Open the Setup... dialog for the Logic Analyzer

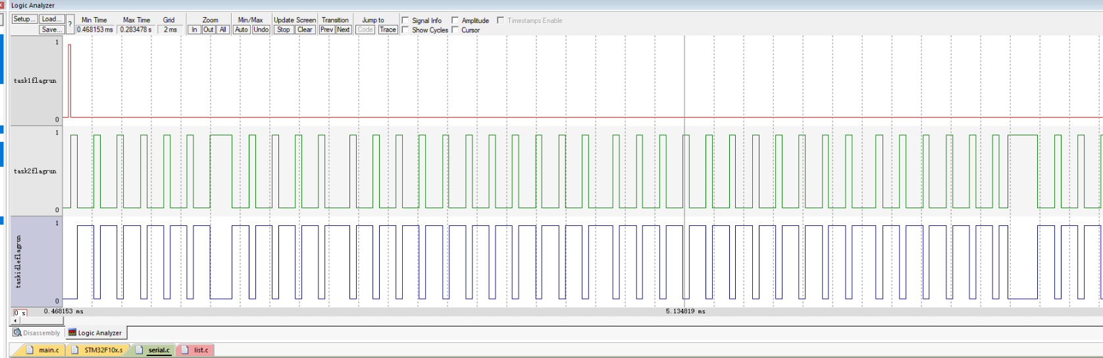click(x=24, y=19)
